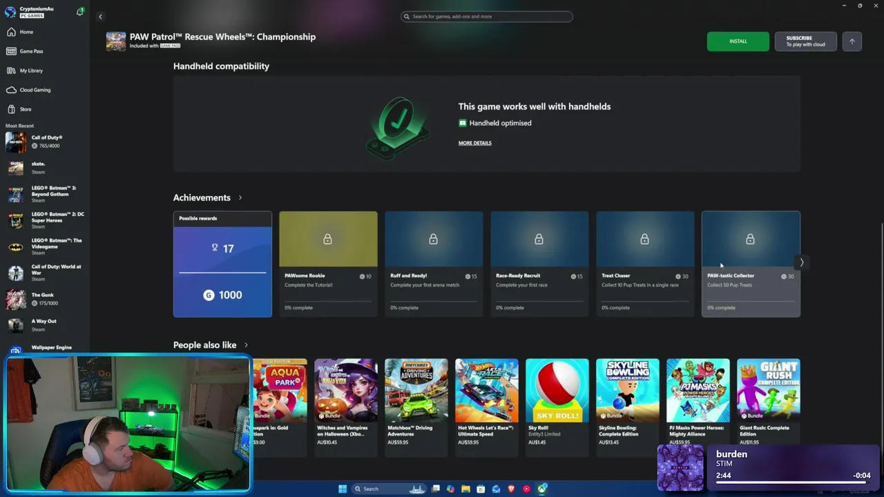Click Subscribe to play with cloud

pos(805,41)
